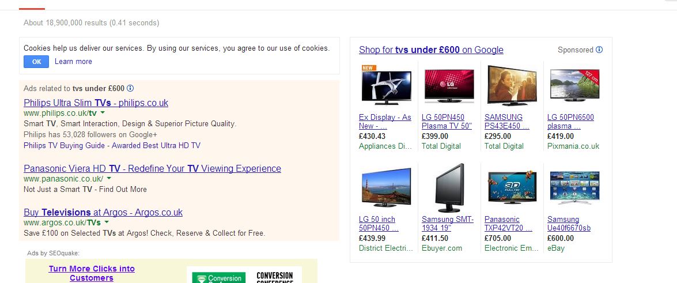Open Shop for tvs under £600 link

[x=431, y=50]
